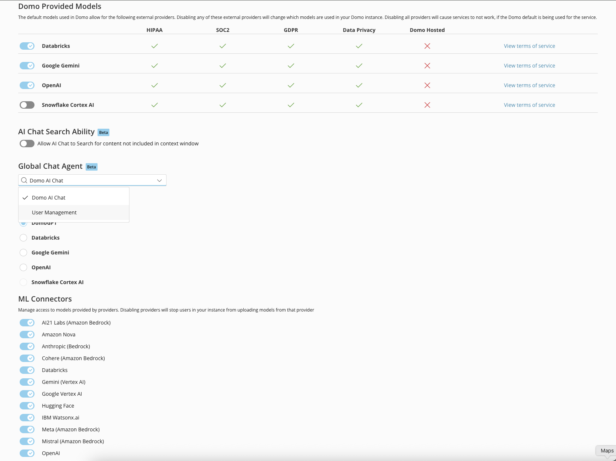Select the Snowflake Cortex AI radio button
Image resolution: width=616 pixels, height=461 pixels.
coord(23,282)
